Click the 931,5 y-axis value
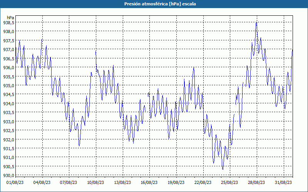 click(9, 149)
